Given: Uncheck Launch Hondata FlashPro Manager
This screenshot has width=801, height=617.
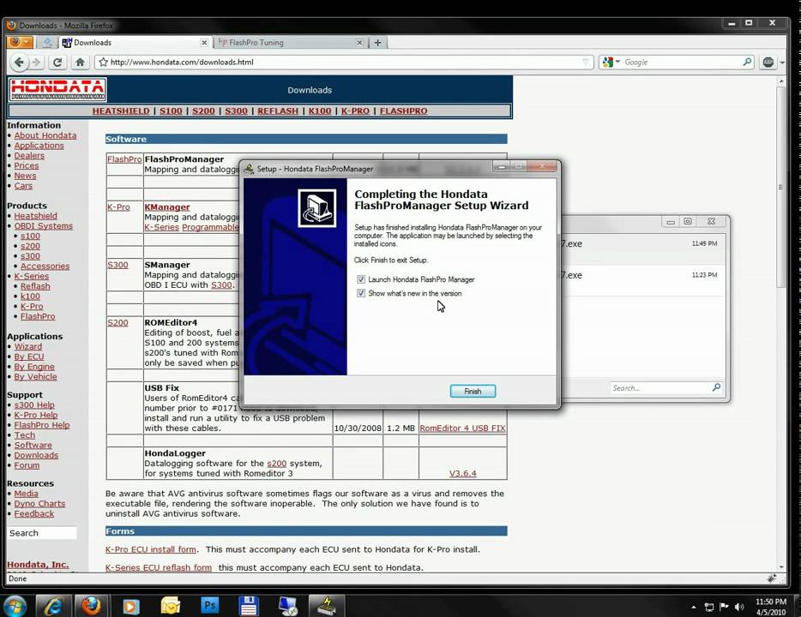Looking at the screenshot, I should coord(361,279).
